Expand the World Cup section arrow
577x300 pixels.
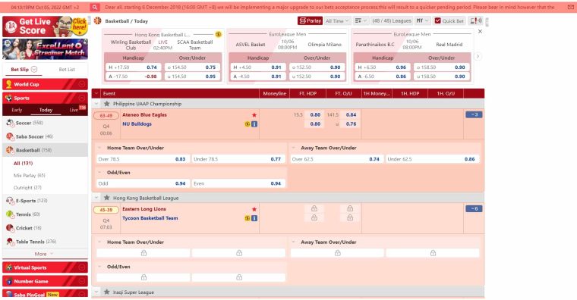[82, 84]
